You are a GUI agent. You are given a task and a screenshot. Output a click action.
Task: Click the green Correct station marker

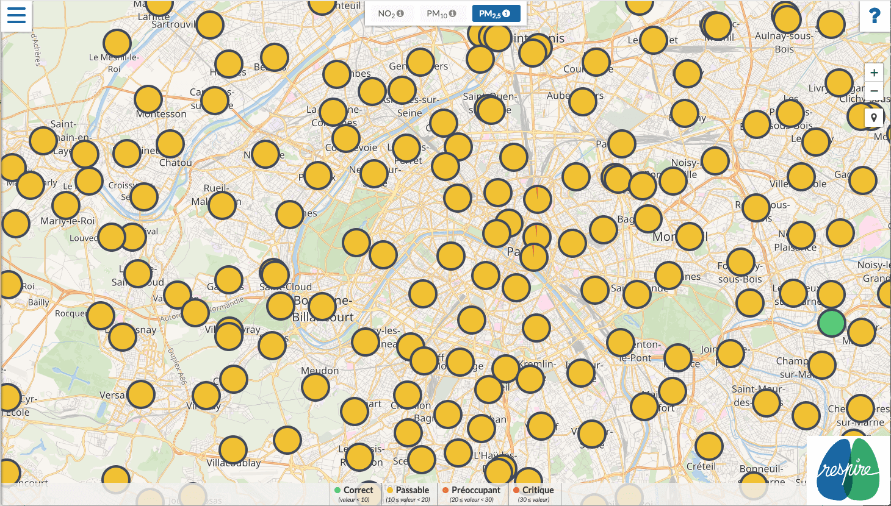tap(832, 323)
